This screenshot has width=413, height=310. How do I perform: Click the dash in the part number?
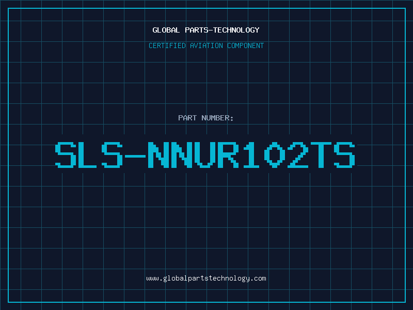tap(135, 156)
